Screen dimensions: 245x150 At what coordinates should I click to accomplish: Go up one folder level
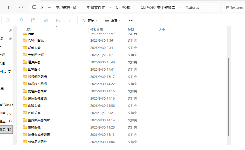[9, 8]
